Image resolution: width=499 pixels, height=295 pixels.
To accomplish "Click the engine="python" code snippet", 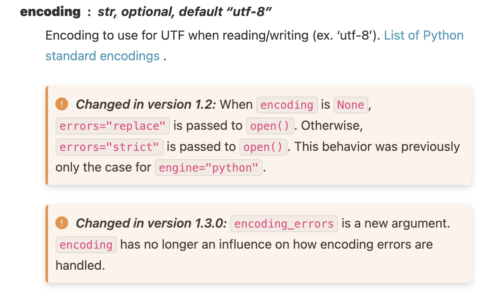I will coord(209,168).
